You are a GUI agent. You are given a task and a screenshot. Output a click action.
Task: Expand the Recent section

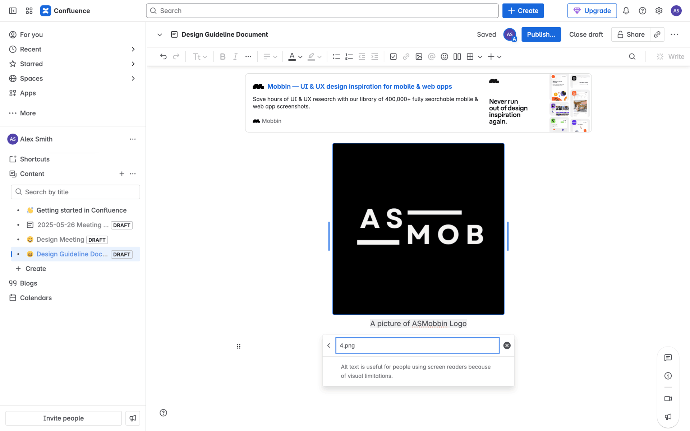pos(133,49)
